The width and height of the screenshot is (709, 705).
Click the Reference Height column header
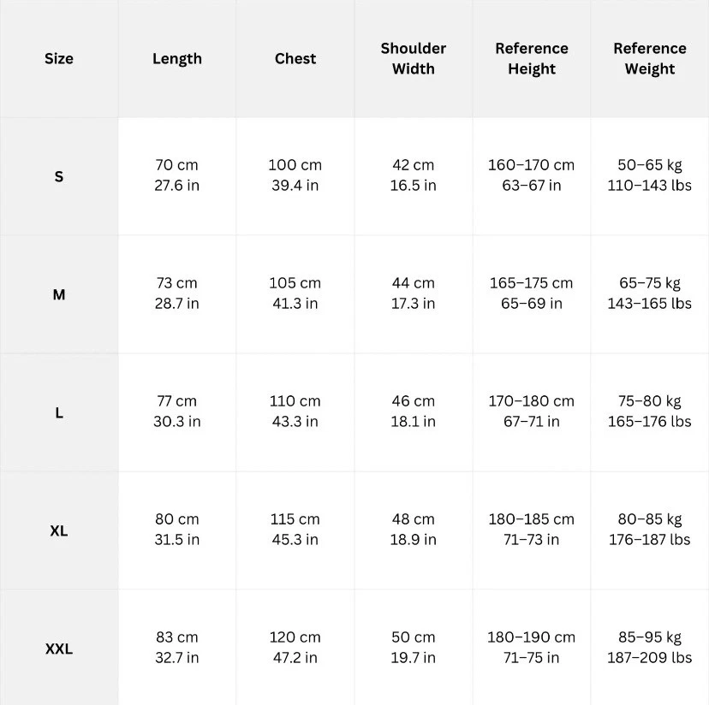pyautogui.click(x=532, y=59)
